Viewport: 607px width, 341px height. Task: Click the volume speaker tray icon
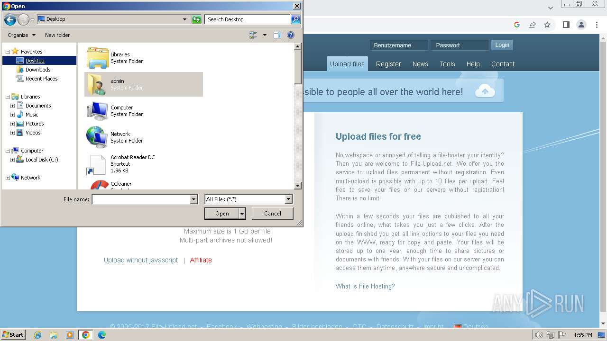pyautogui.click(x=539, y=335)
